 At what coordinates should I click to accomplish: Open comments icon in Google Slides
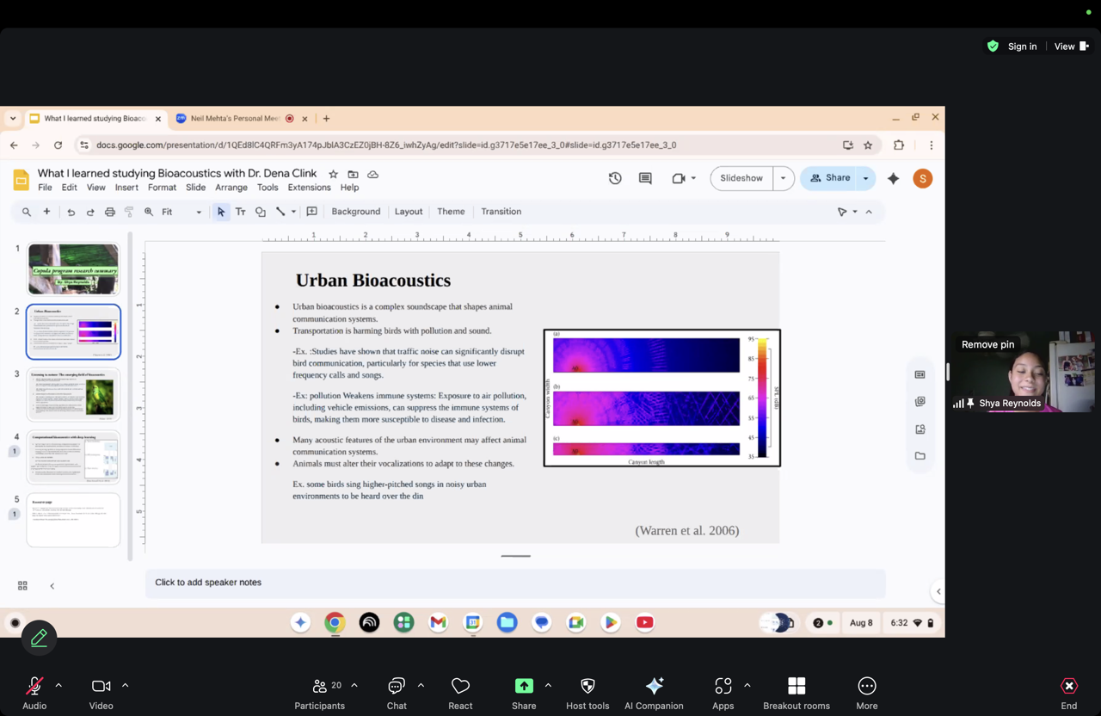click(645, 178)
